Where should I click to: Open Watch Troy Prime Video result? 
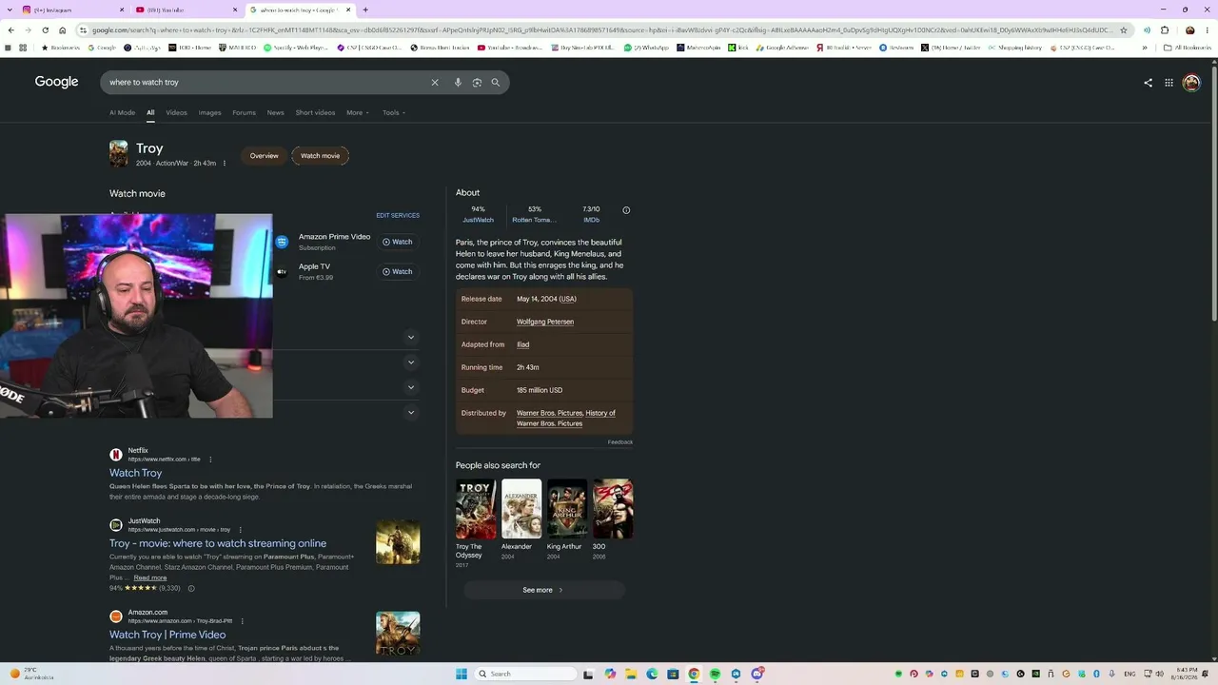167,636
